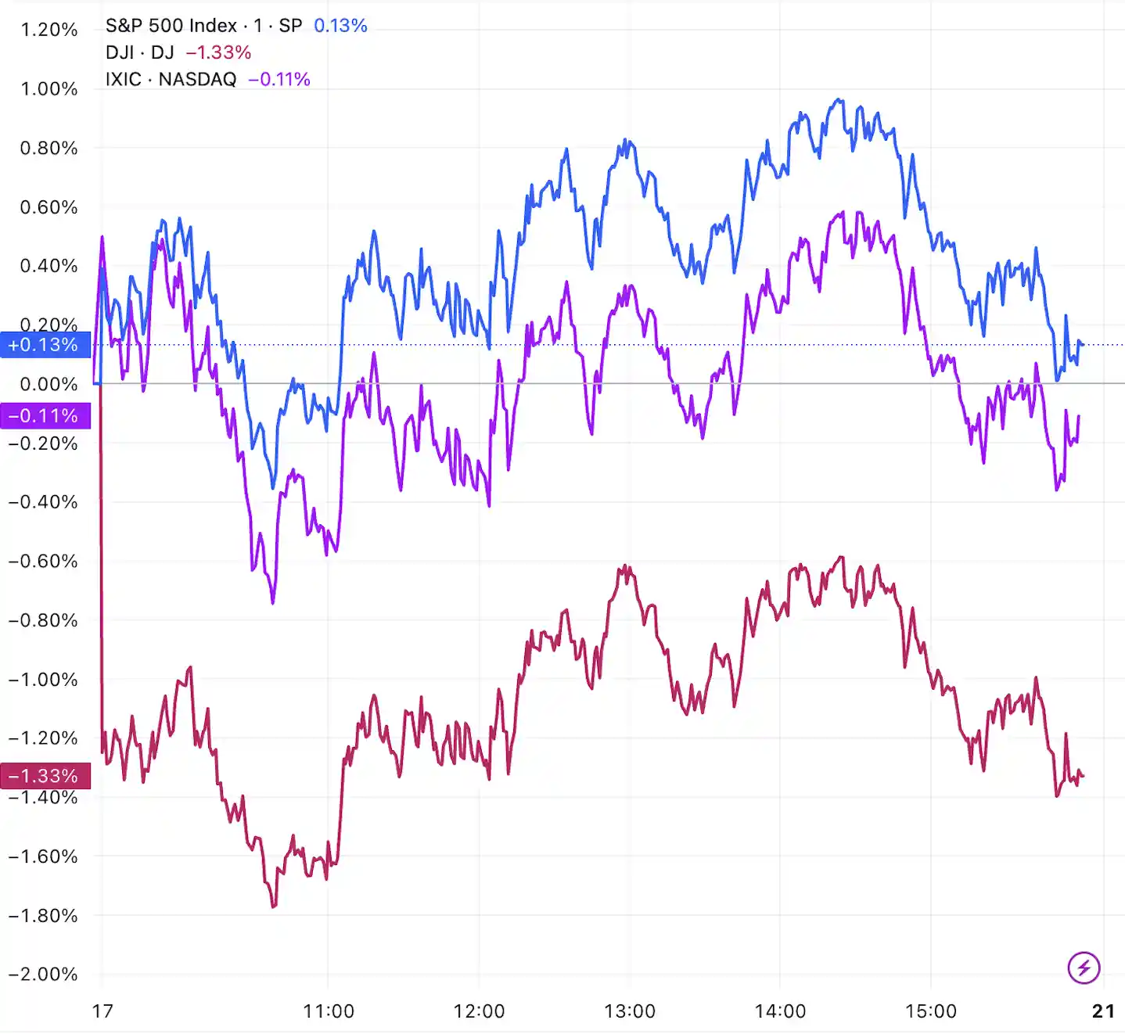Click the blue +0.13% price tag

pos(45,345)
